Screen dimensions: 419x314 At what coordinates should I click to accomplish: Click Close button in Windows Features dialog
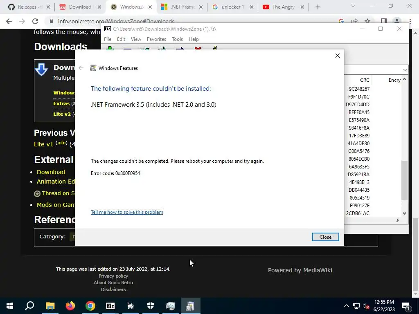coord(325,237)
